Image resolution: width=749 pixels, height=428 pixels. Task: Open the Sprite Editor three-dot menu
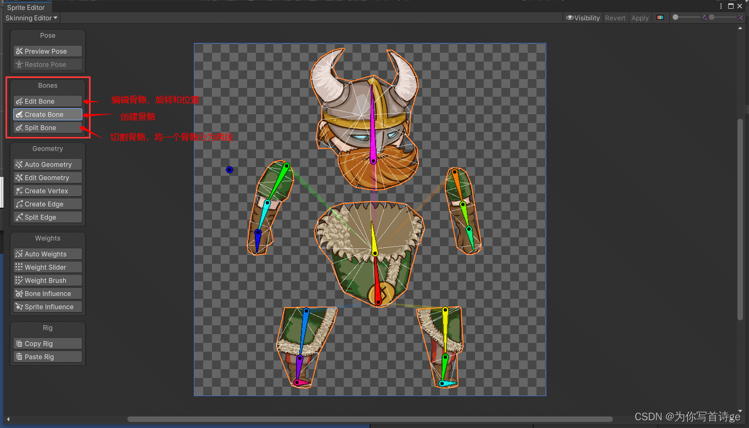pos(722,6)
